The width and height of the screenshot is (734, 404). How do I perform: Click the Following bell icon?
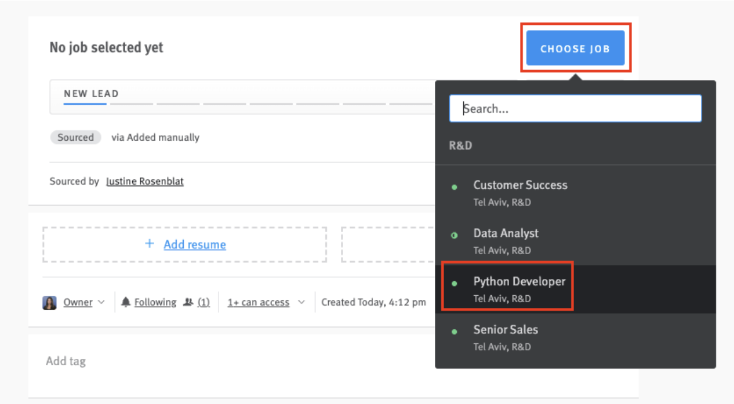pyautogui.click(x=126, y=302)
